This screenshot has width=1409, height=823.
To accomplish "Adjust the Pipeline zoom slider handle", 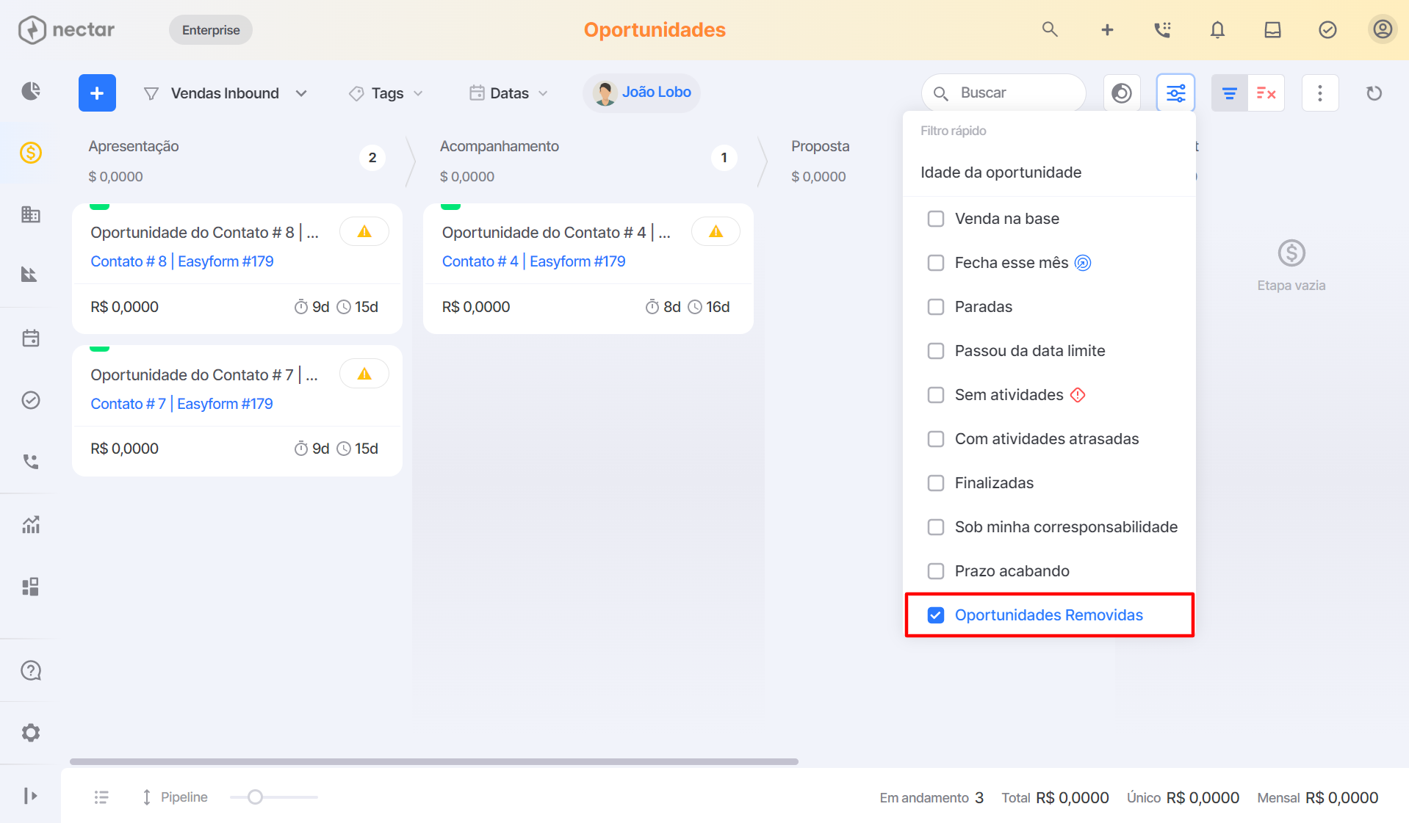I will (x=255, y=797).
